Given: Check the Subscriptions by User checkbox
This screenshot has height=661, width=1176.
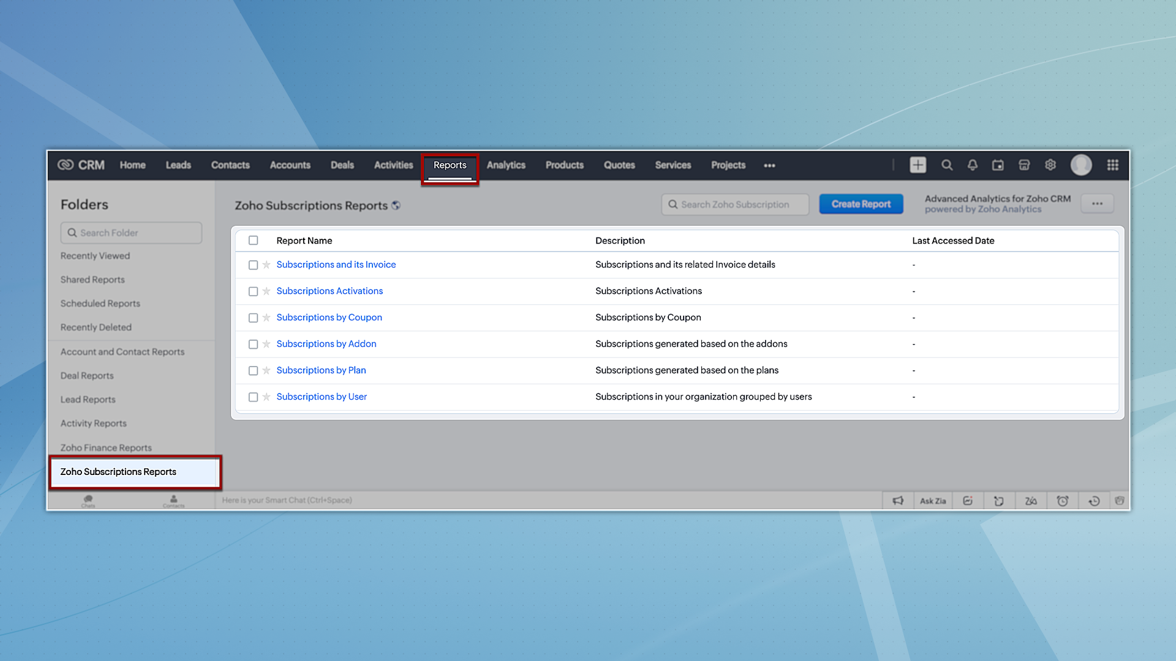Looking at the screenshot, I should (x=253, y=397).
